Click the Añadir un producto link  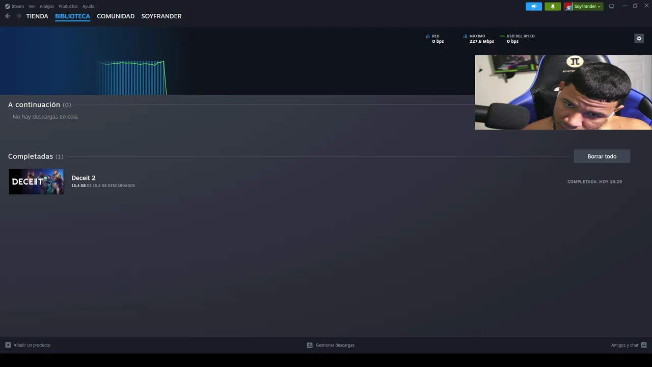pyautogui.click(x=32, y=345)
